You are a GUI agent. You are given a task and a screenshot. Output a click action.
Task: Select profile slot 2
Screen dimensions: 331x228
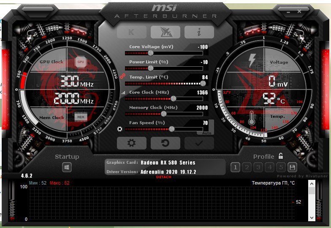[x=247, y=167]
